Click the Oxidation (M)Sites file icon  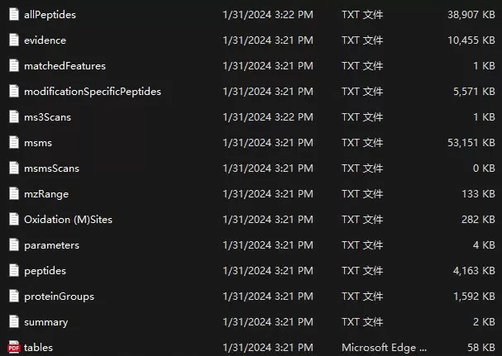(x=13, y=219)
